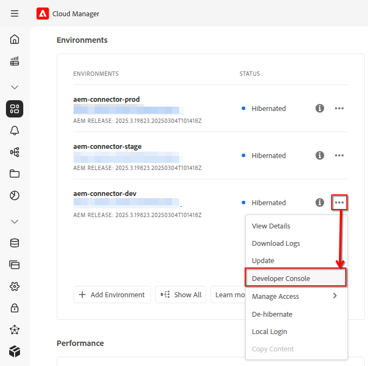The height and width of the screenshot is (366, 368).
Task: Choose Local Login from the menu
Action: [296, 331]
